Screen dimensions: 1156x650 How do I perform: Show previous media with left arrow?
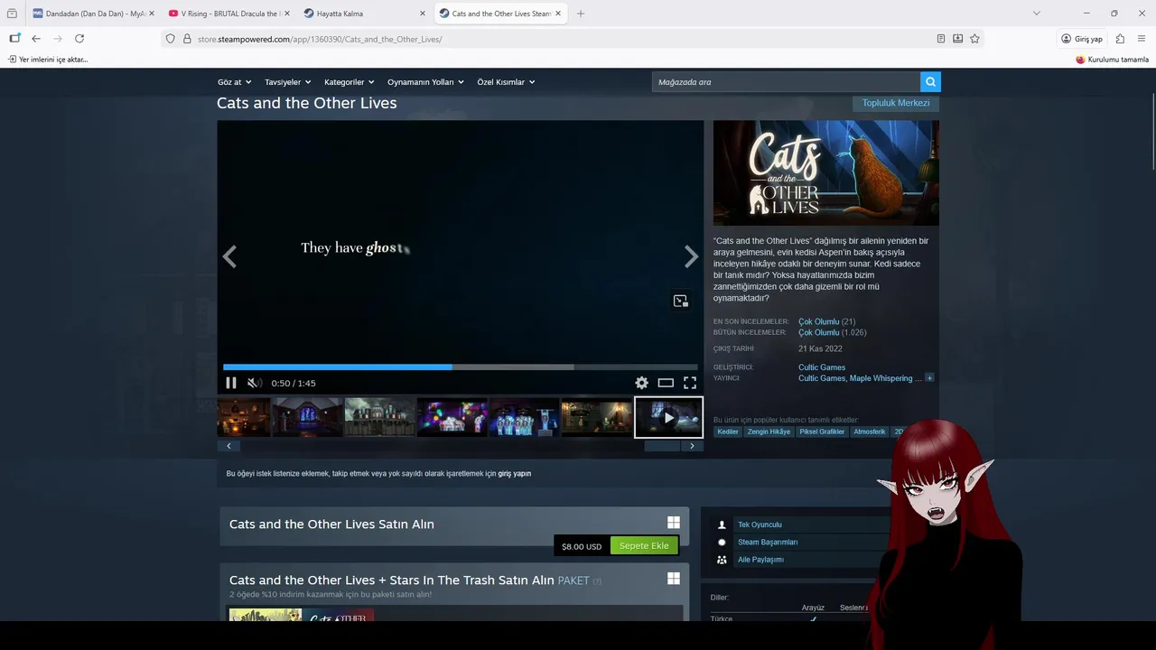tap(229, 257)
